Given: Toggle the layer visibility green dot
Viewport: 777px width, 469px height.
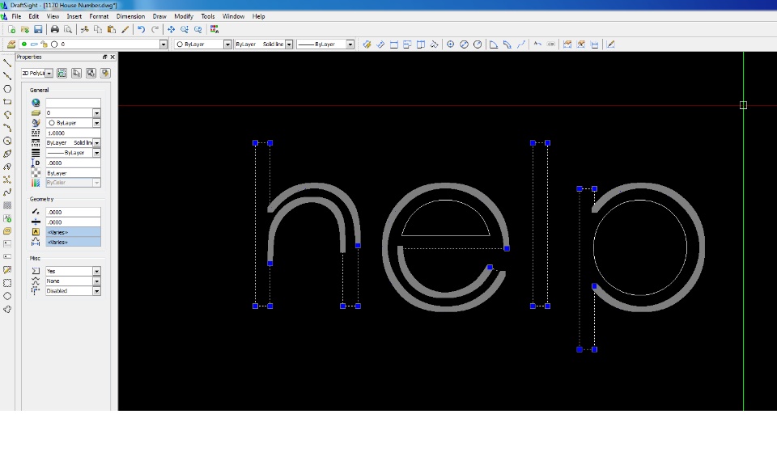Looking at the screenshot, I should (23, 44).
